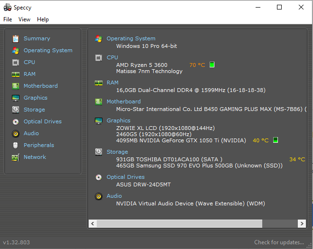Click the Motherboard heading link in summary
313x249 pixels.
coord(124,101)
